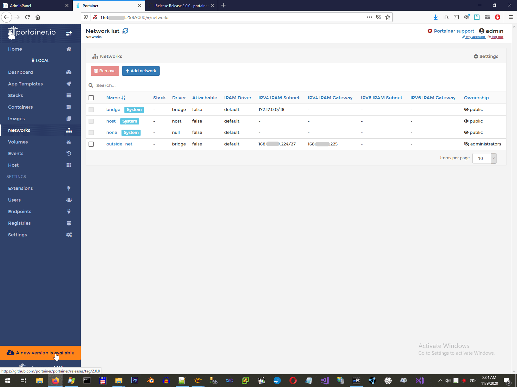Image resolution: width=517 pixels, height=387 pixels.
Task: Bookmark this page with the star icon
Action: coord(388,17)
